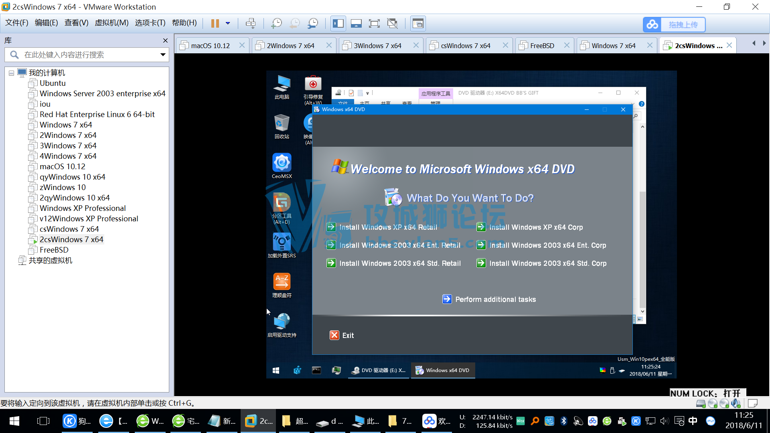
Task: Pause the virtual machine with the pause icon
Action: click(x=215, y=23)
